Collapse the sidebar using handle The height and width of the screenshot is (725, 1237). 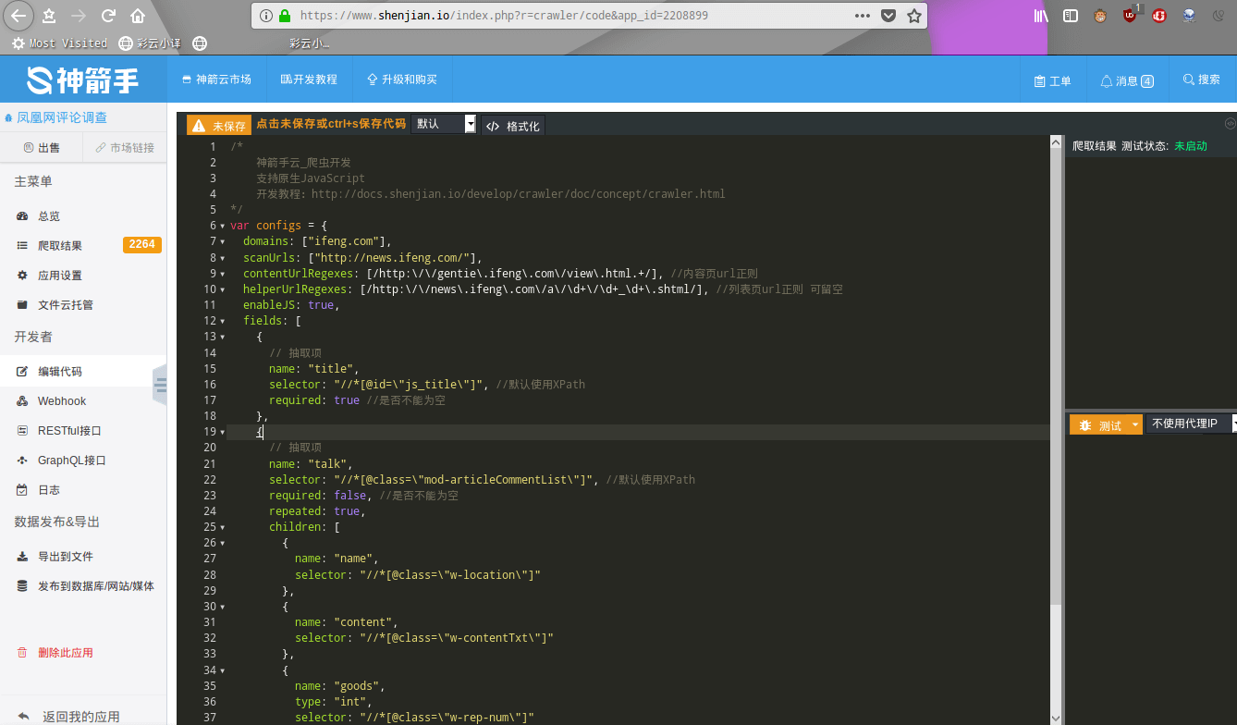click(160, 384)
